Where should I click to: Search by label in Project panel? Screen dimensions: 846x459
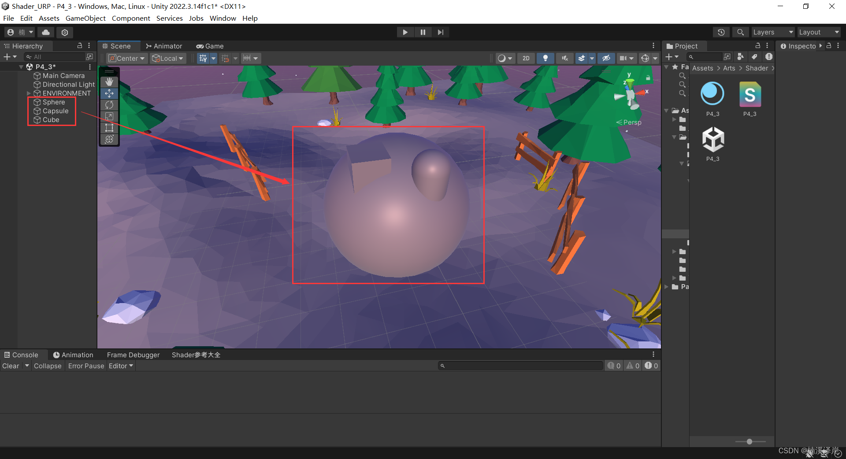[754, 57]
